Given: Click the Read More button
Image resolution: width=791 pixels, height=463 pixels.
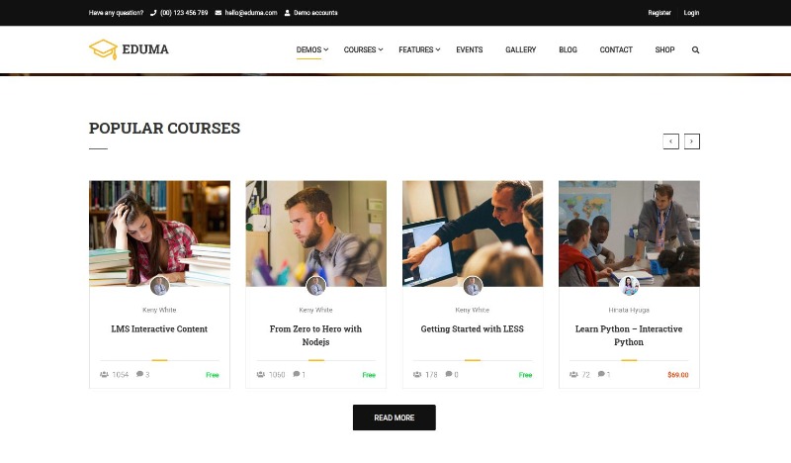Looking at the screenshot, I should coord(394,417).
